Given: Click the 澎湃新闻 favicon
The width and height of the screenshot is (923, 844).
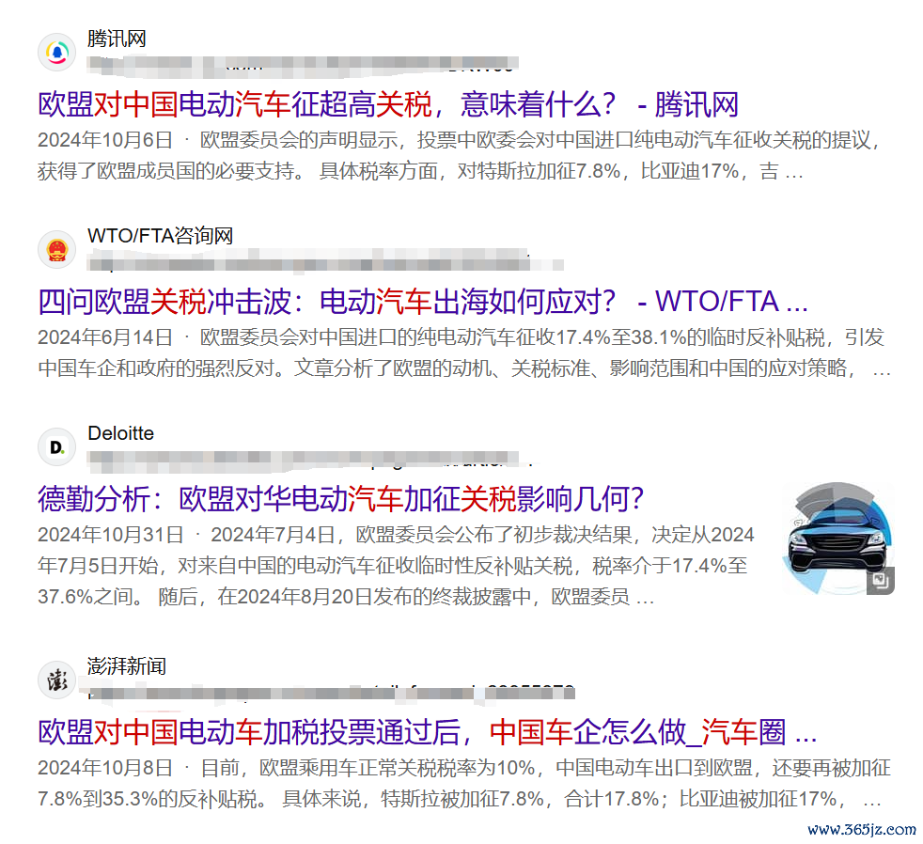Looking at the screenshot, I should click(x=57, y=680).
